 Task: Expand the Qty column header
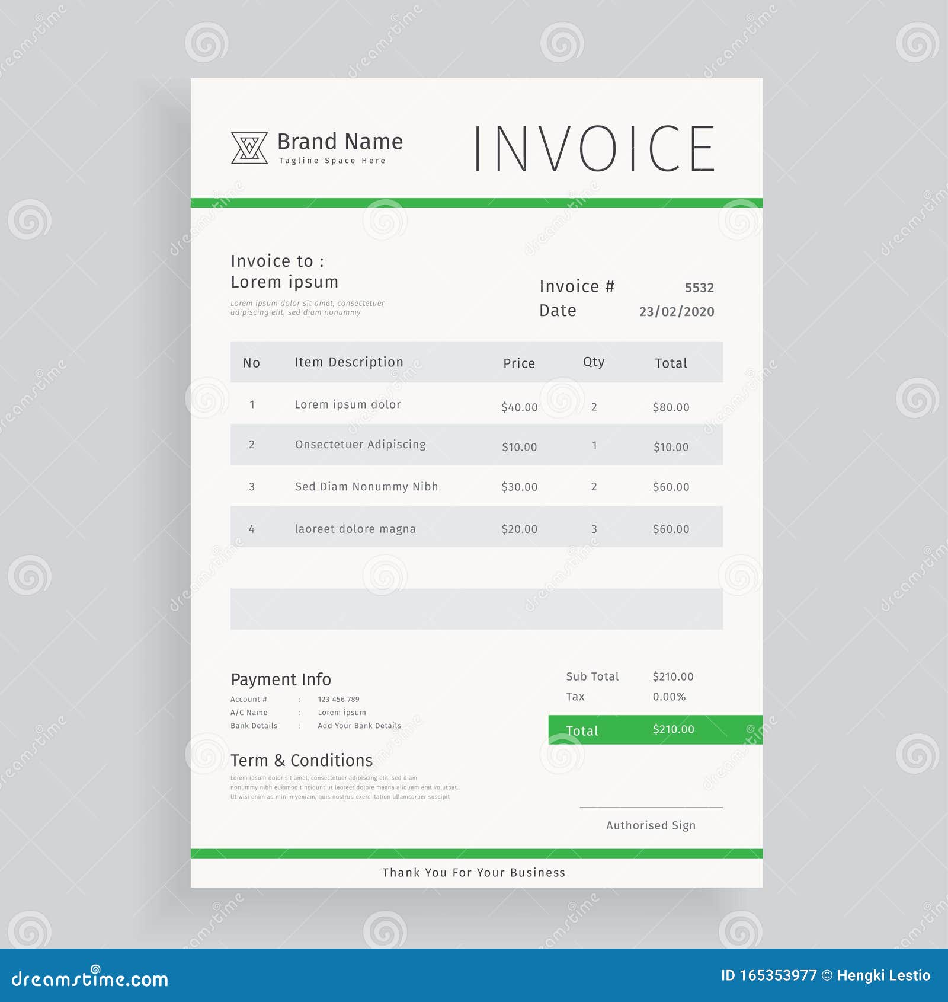(x=592, y=362)
